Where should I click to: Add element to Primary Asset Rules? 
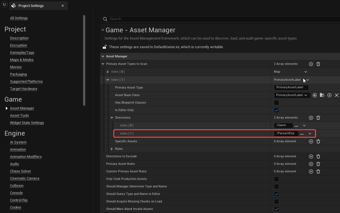pyautogui.click(x=311, y=164)
